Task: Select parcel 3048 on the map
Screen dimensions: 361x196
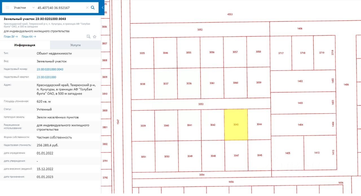Action: pyautogui.click(x=213, y=156)
